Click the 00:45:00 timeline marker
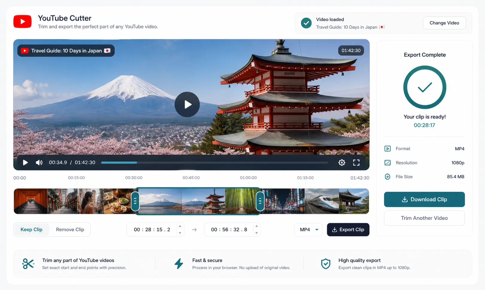 [x=191, y=178]
